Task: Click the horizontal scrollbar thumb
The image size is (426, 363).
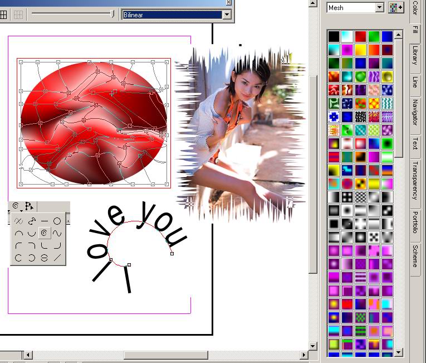Action: (166, 355)
